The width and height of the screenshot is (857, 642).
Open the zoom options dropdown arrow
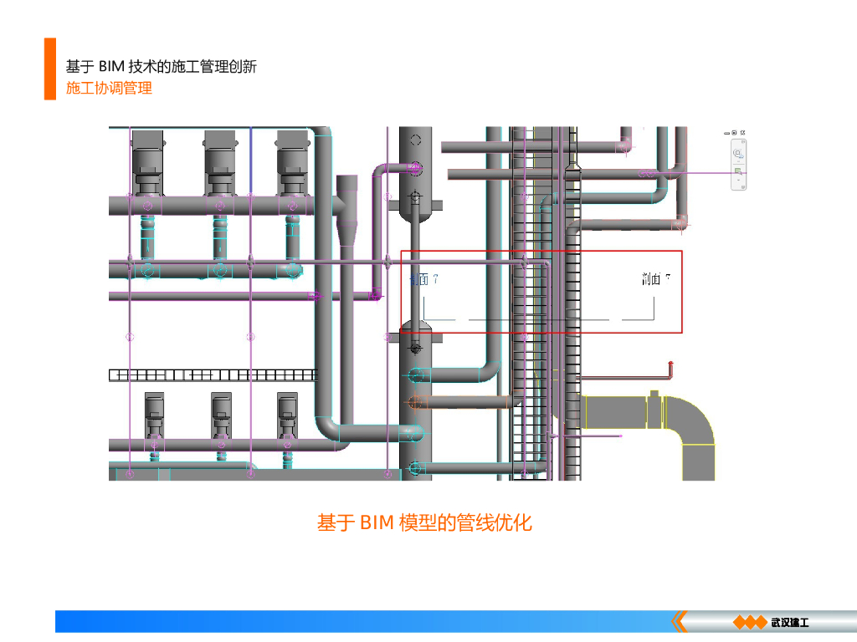(738, 181)
